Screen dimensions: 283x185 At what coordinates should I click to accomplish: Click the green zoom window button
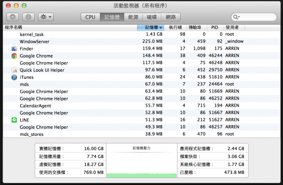[x=24, y=6]
